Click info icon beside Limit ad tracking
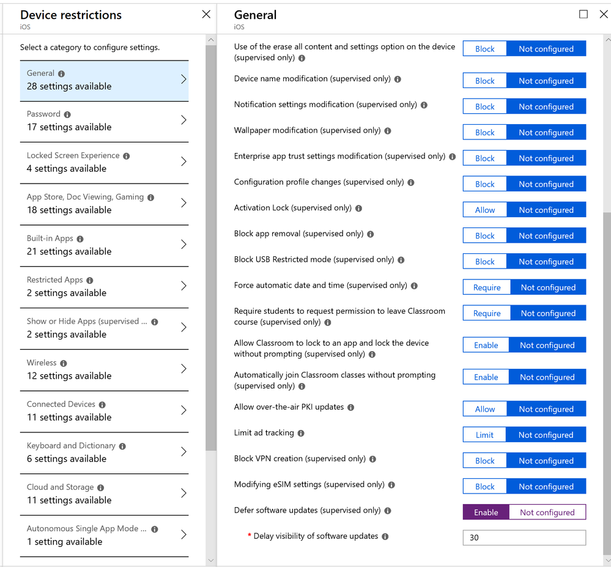Screen dimensions: 611x567 pos(301,433)
